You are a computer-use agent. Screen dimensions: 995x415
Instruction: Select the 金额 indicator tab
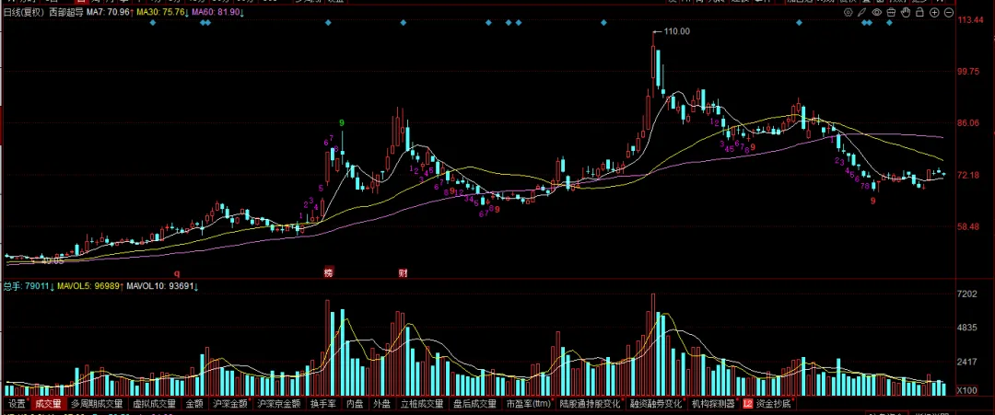point(194,404)
